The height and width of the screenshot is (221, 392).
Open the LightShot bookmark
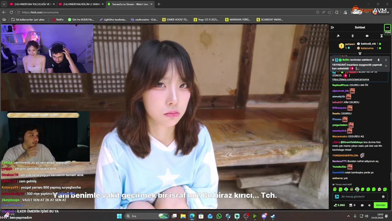(x=113, y=20)
